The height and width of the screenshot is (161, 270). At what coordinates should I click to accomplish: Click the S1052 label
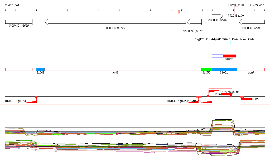tap(229, 59)
